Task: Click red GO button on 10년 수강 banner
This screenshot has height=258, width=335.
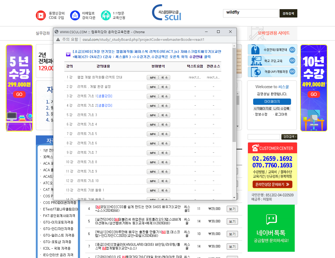Action: click(314, 94)
